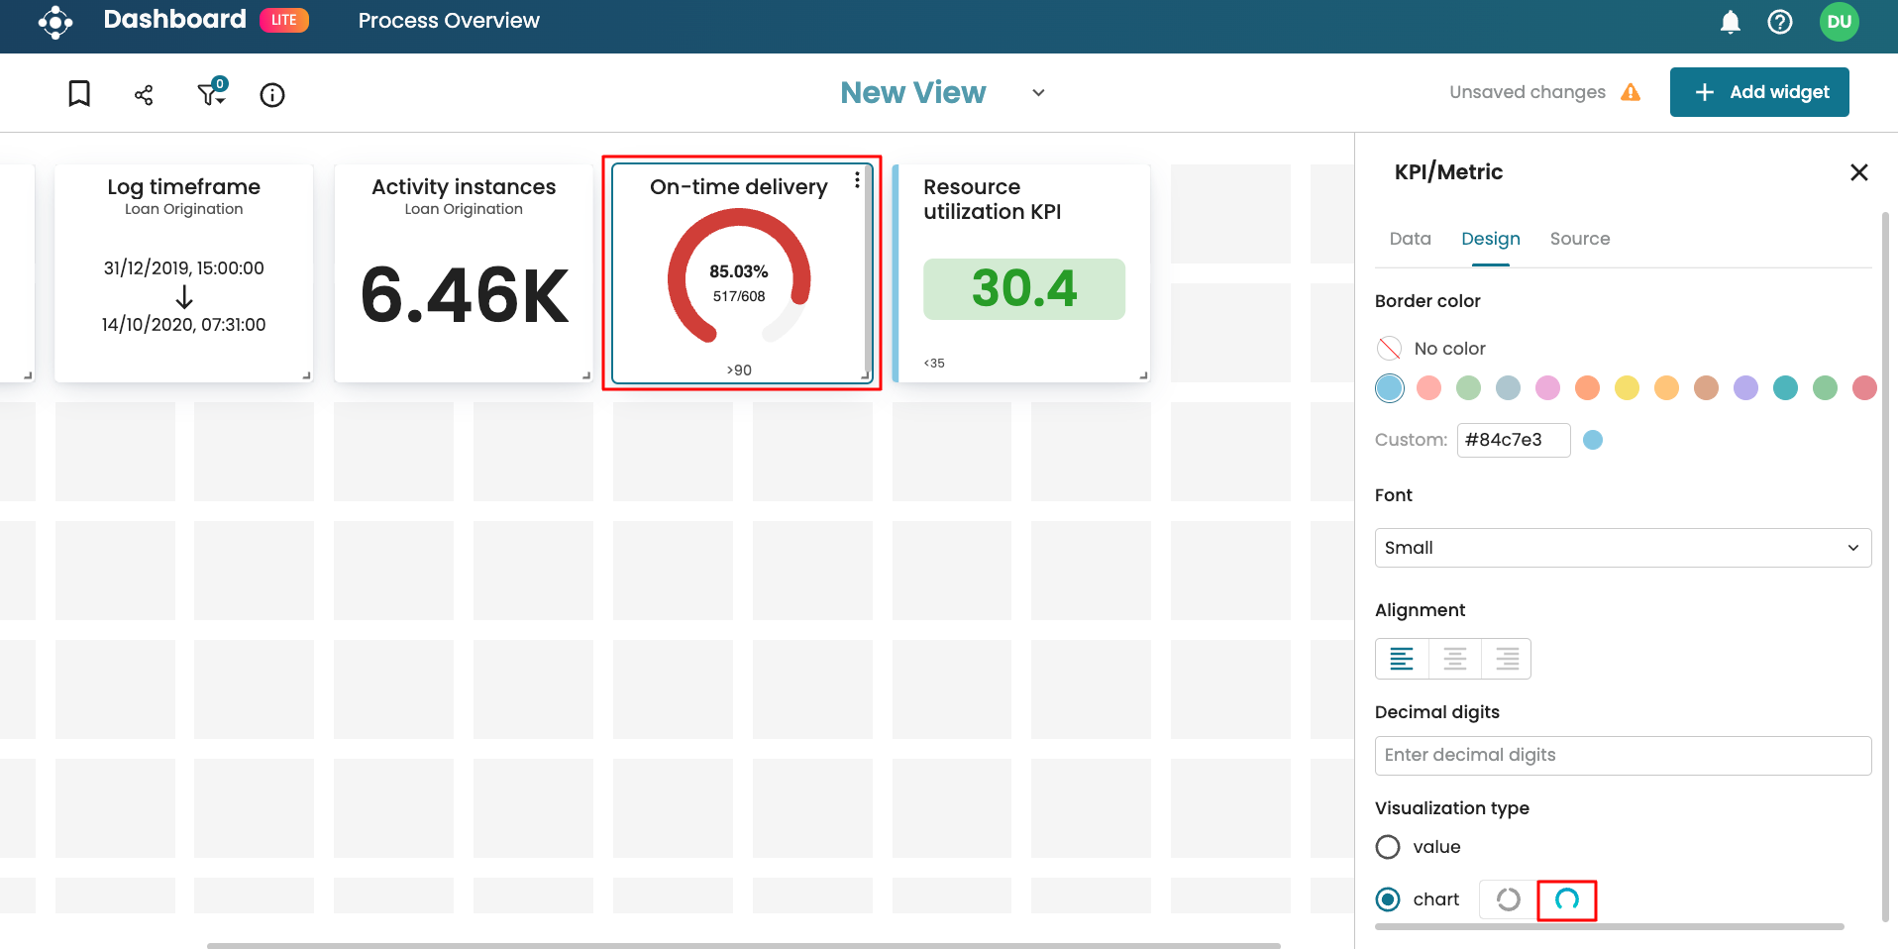The width and height of the screenshot is (1898, 949).
Task: Switch to the Source tab
Action: click(x=1579, y=239)
